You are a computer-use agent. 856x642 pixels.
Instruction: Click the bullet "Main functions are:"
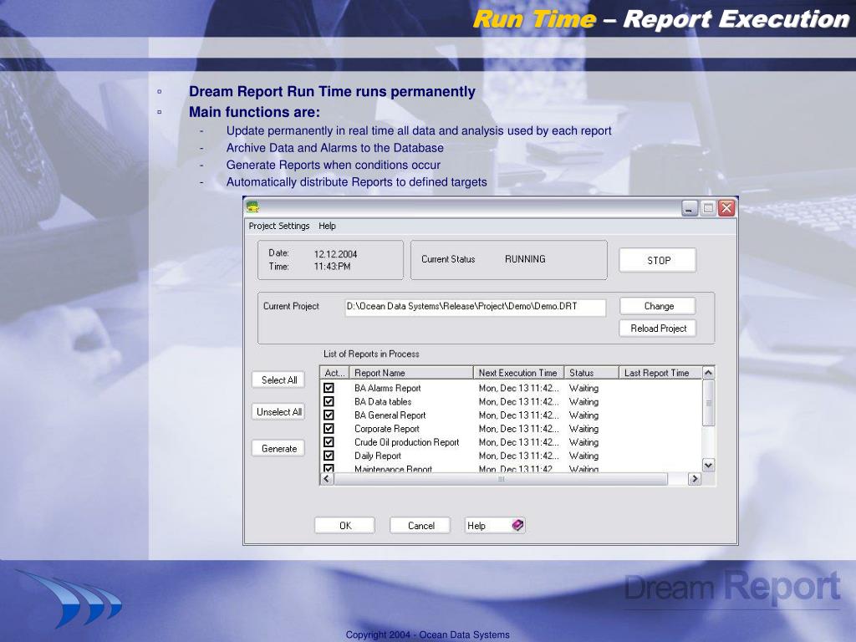pyautogui.click(x=254, y=112)
